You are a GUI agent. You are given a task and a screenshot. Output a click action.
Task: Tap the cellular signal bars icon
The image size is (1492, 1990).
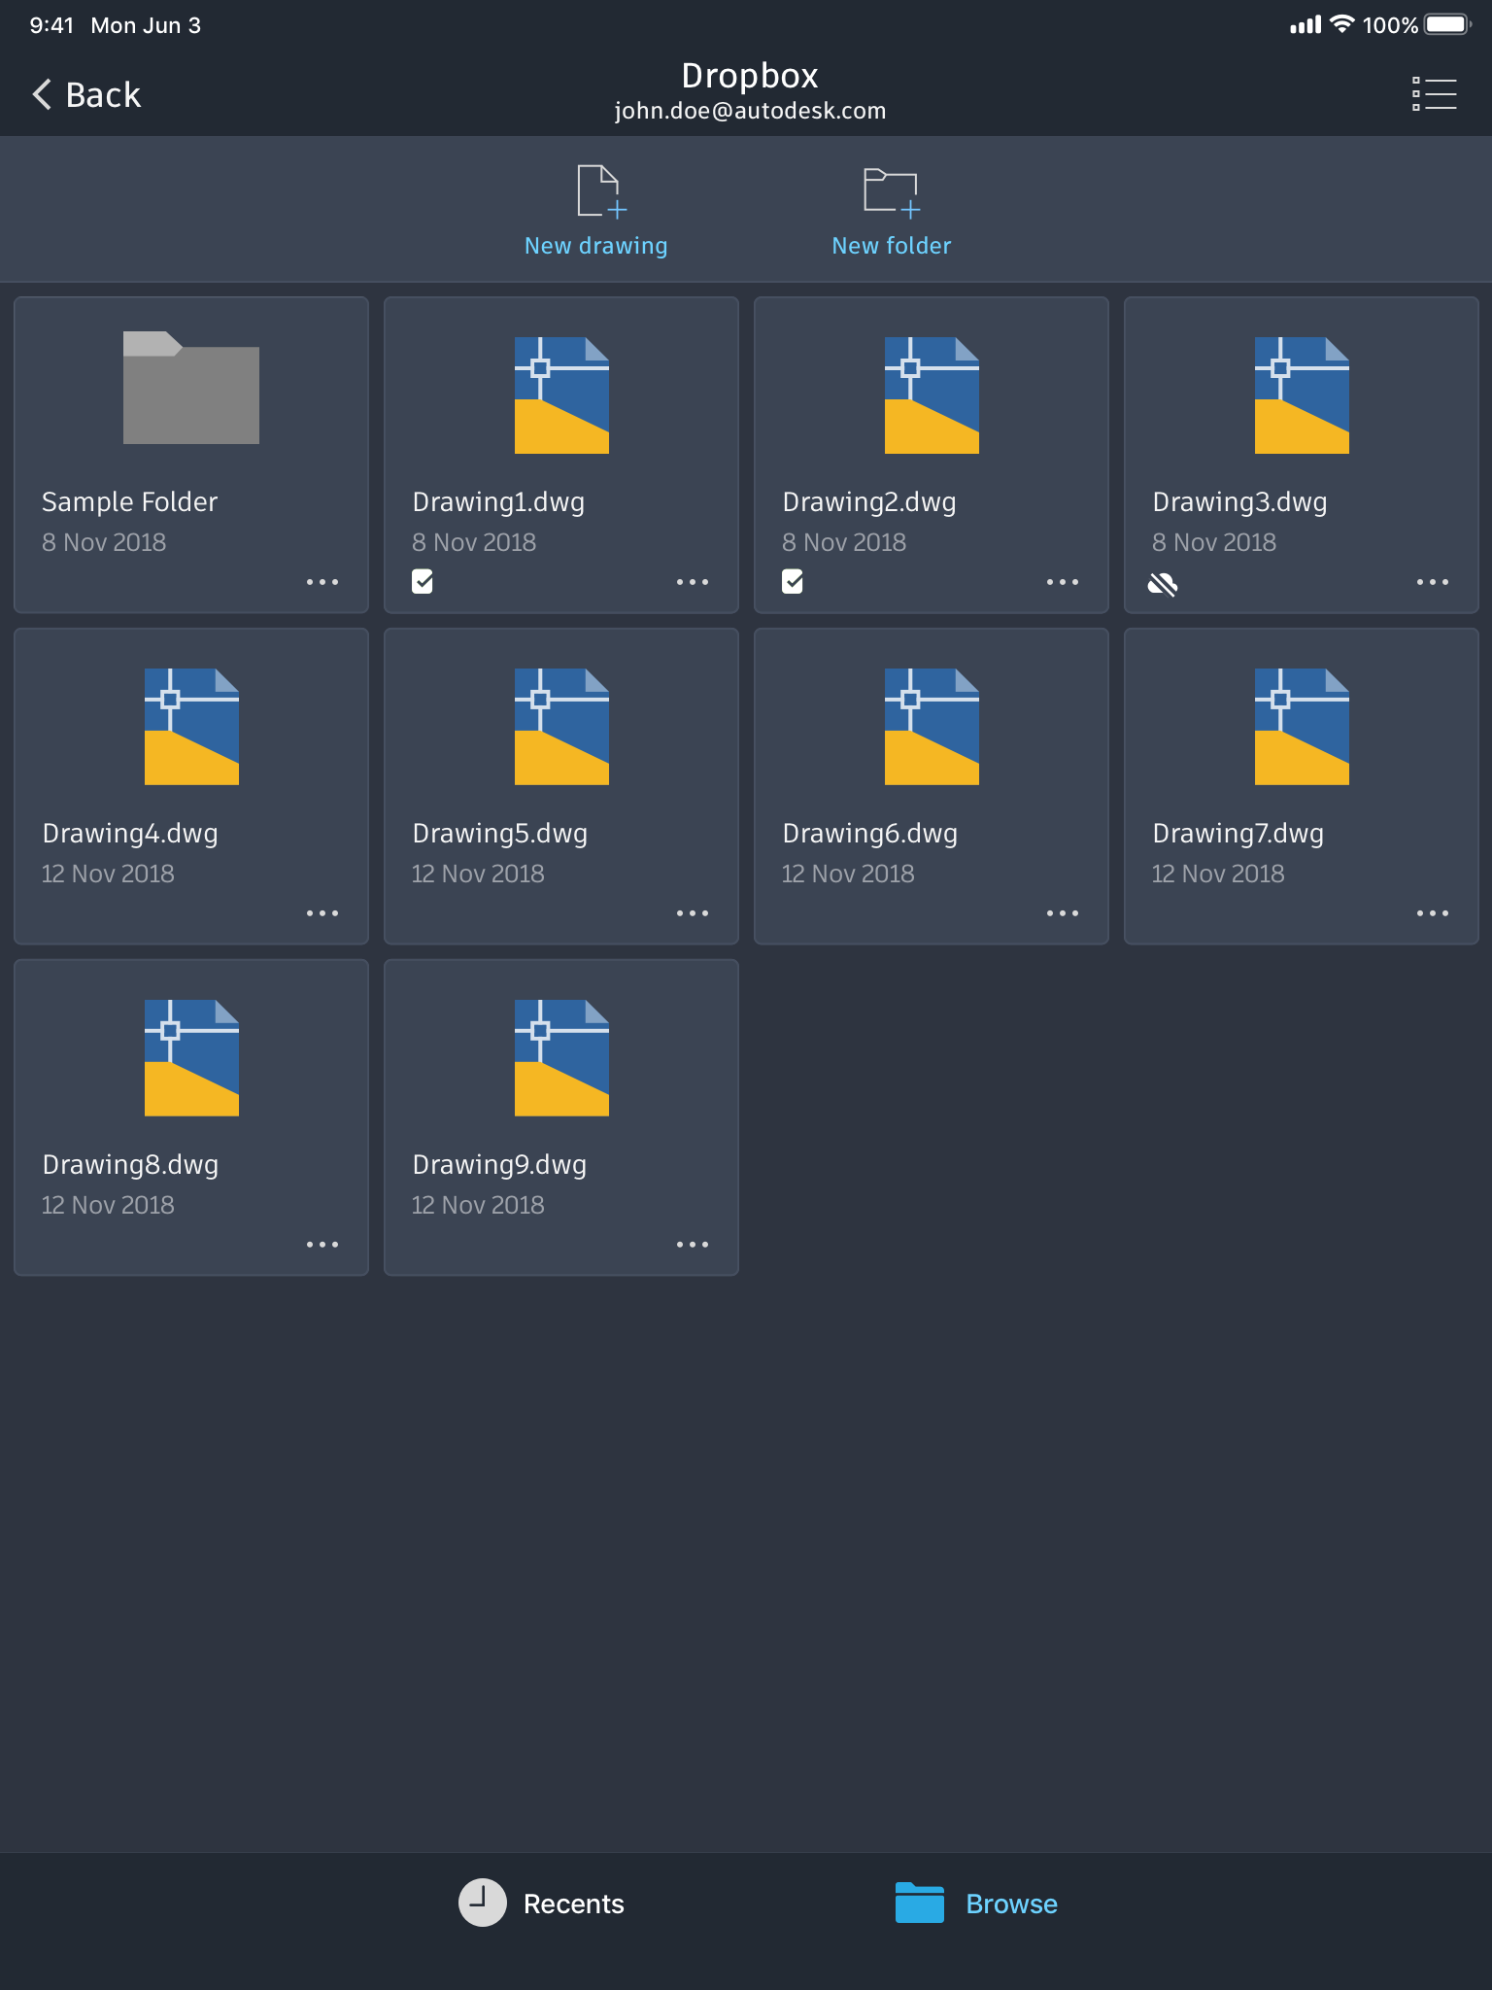pos(1305,24)
